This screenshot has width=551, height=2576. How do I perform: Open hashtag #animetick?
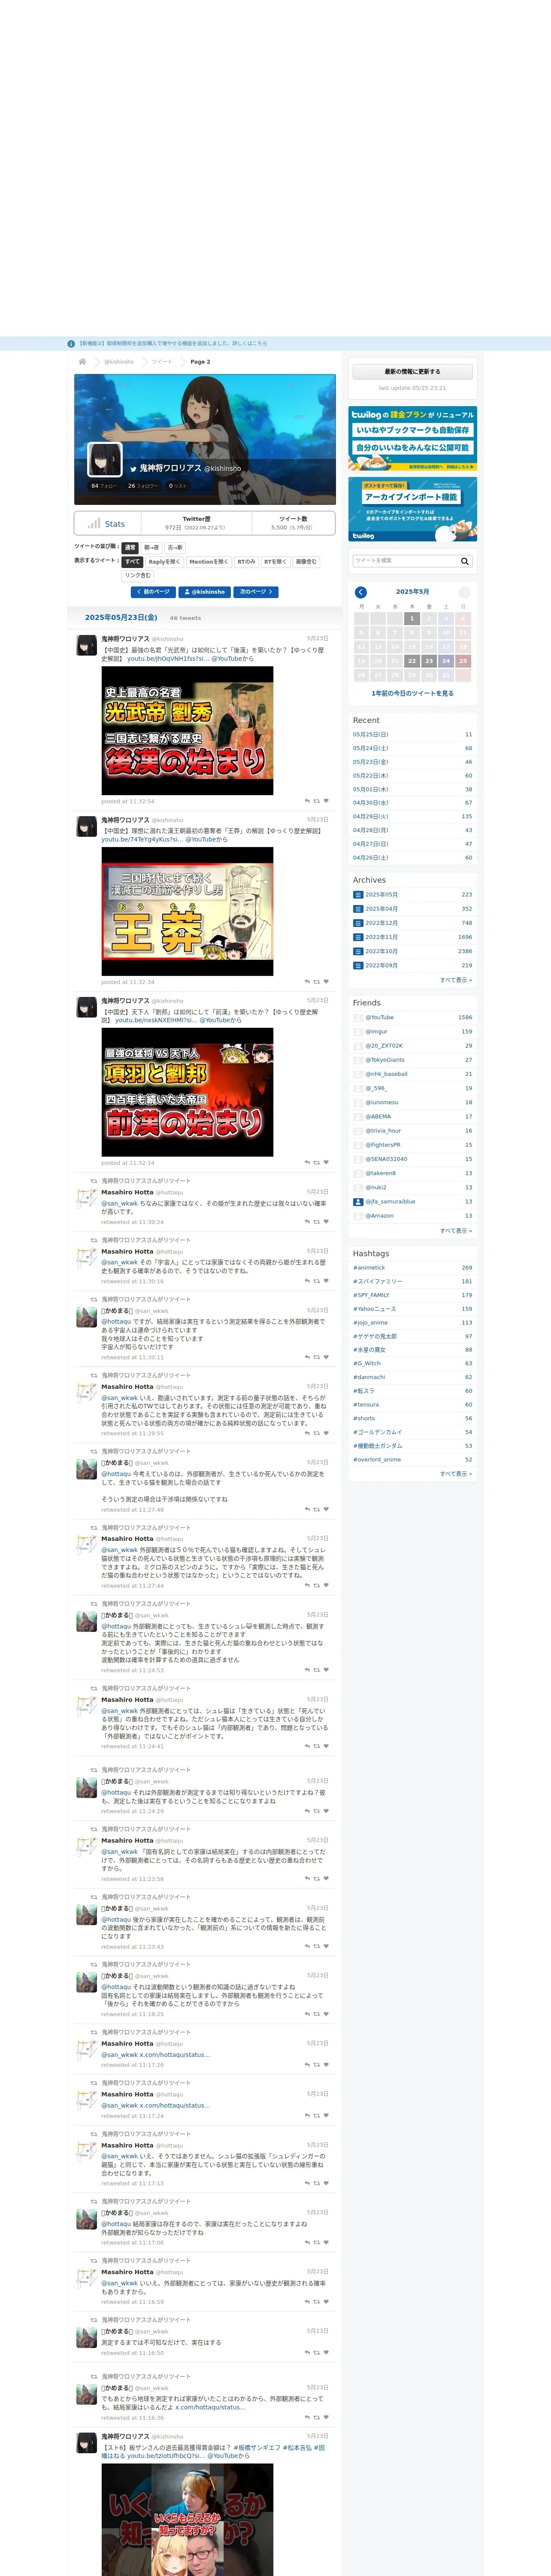tap(368, 1268)
